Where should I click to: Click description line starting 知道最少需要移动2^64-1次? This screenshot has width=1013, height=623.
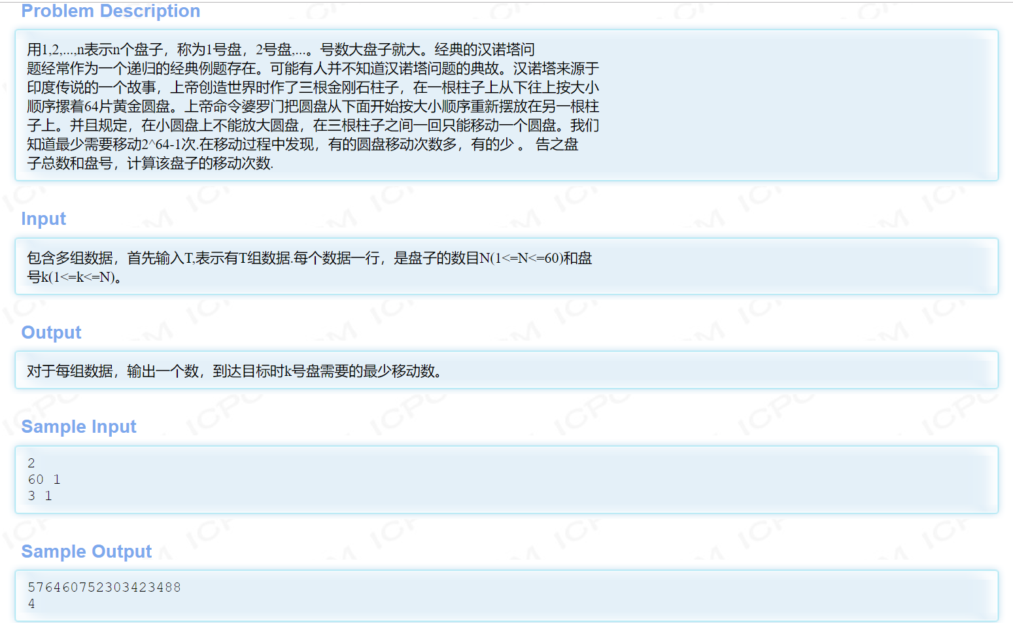tap(303, 144)
